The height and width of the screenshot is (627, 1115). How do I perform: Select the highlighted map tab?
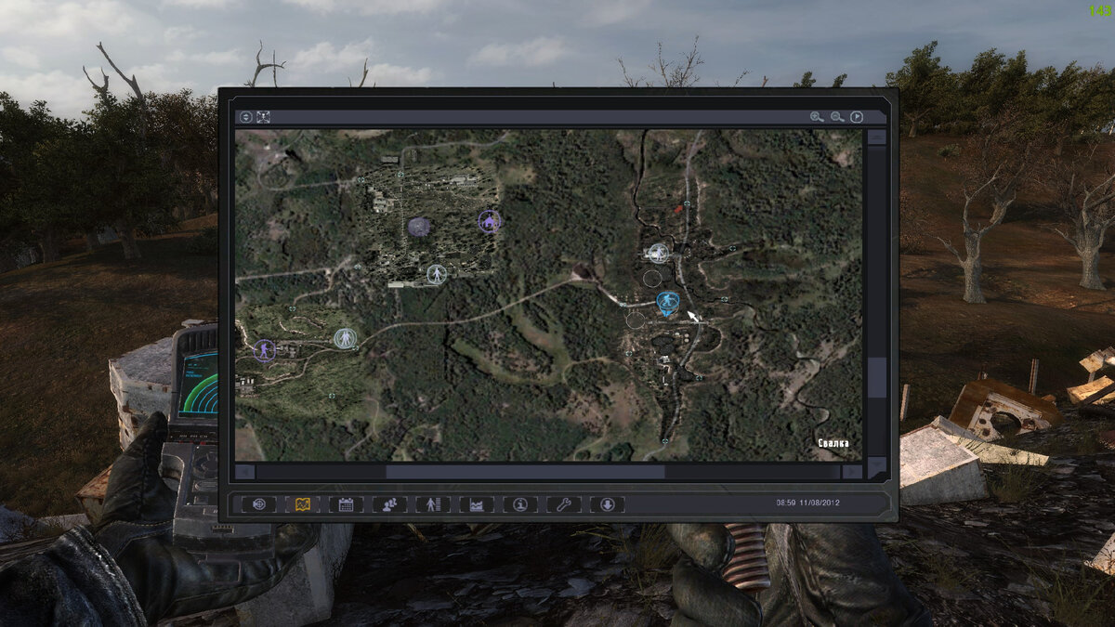pos(303,504)
